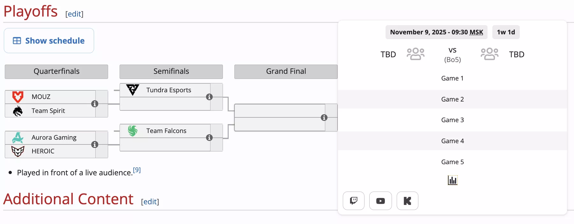This screenshot has width=574, height=224.
Task: Click the Team Spirit team name
Action: [x=48, y=111]
